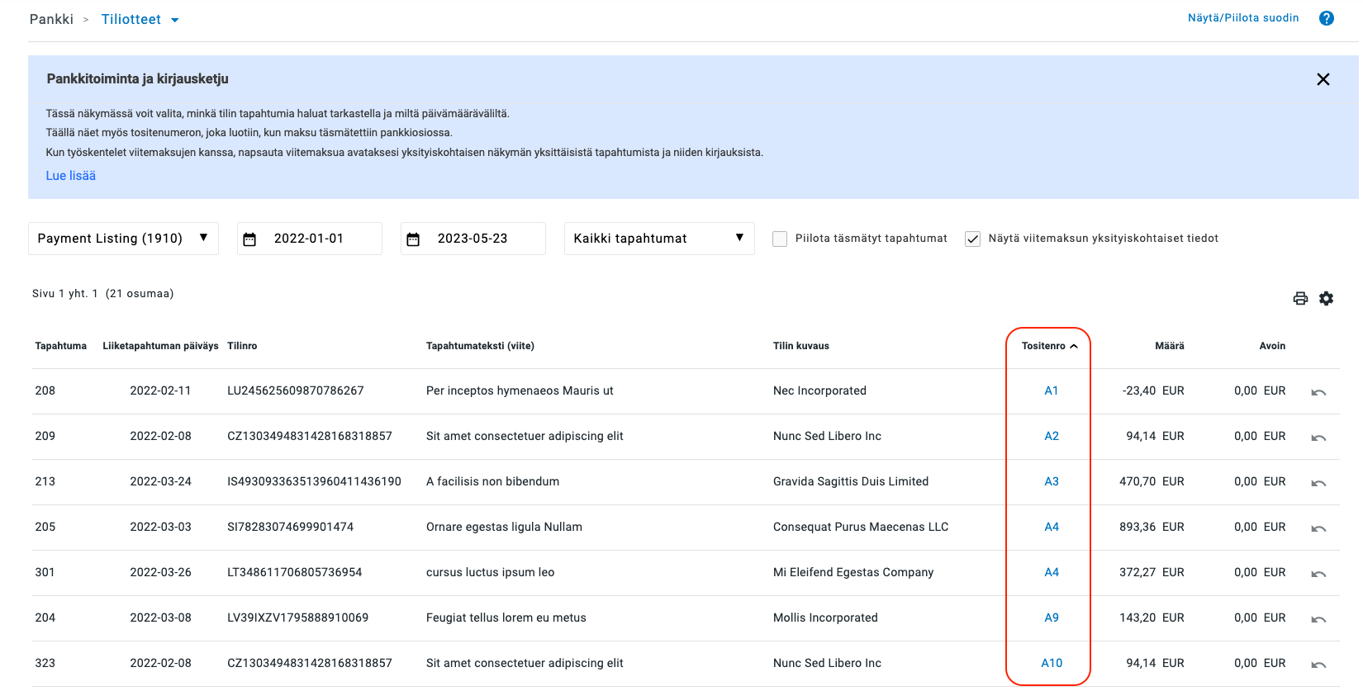The width and height of the screenshot is (1363, 691).
Task: Click the end date field 2023-05-23
Action: pos(483,239)
